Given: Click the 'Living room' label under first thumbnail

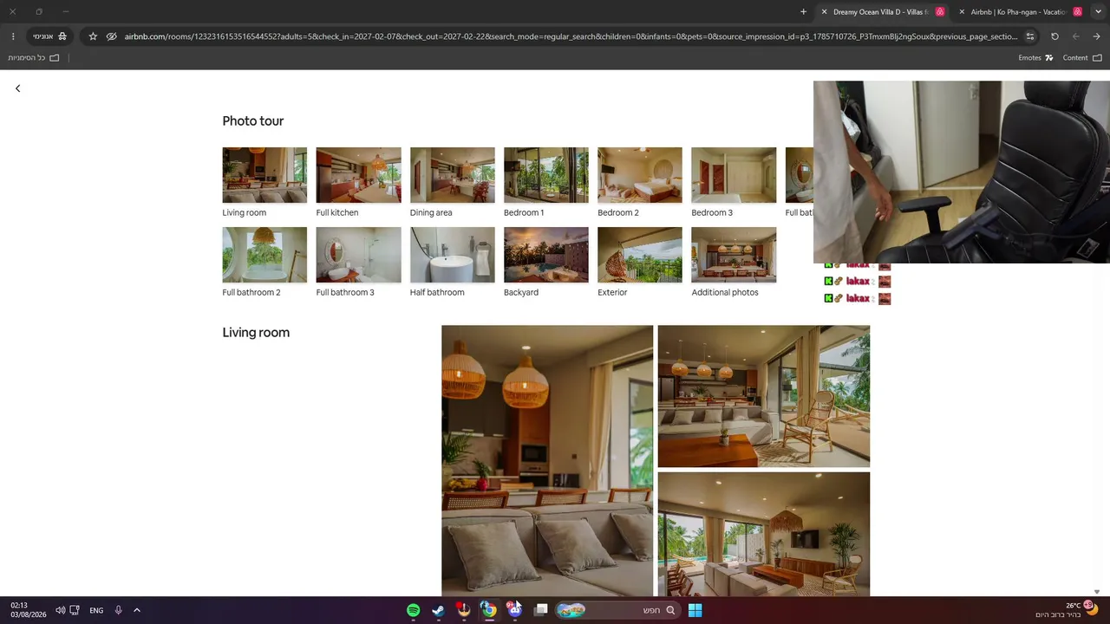Looking at the screenshot, I should pyautogui.click(x=245, y=212).
